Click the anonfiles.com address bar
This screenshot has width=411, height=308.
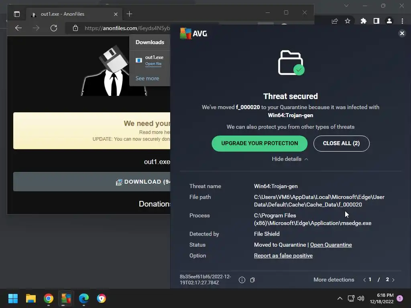[127, 28]
